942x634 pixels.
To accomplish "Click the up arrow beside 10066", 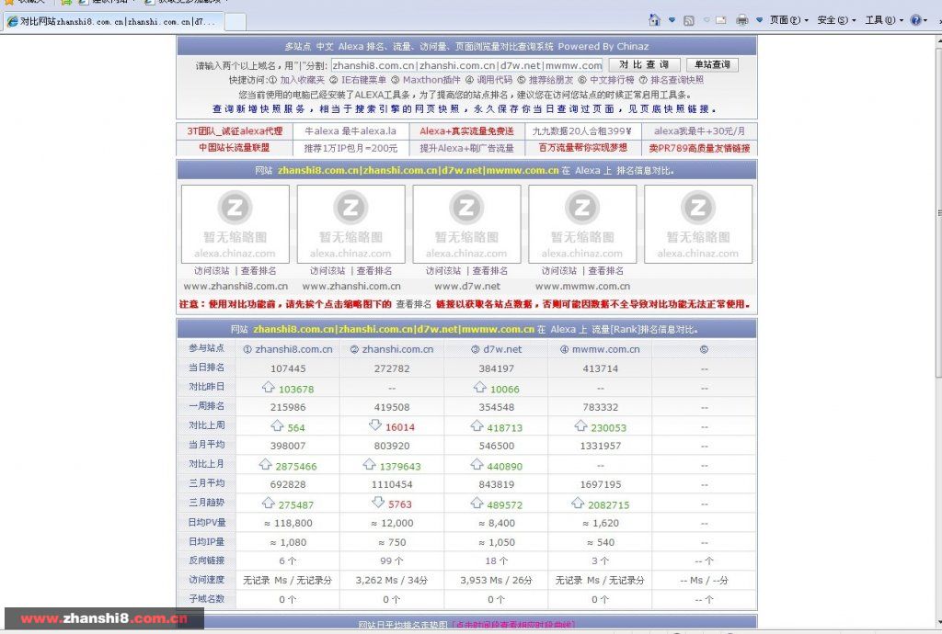I will point(479,388).
